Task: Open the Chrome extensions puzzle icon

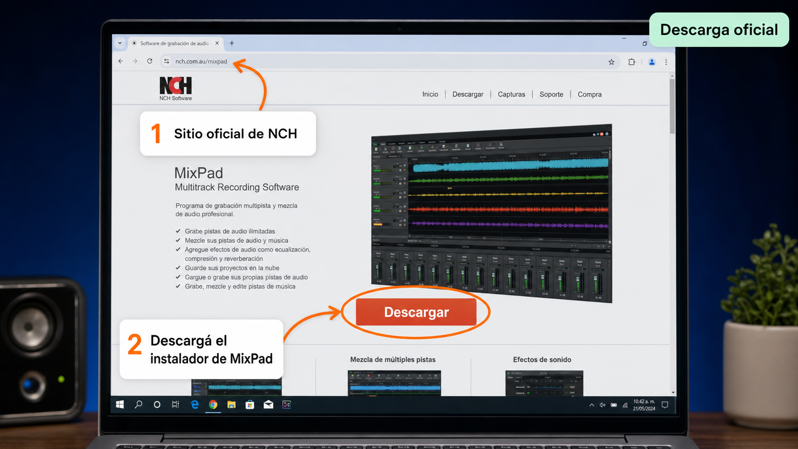Action: (631, 62)
